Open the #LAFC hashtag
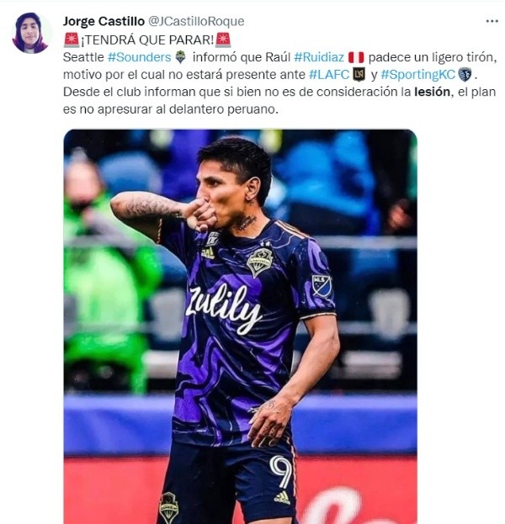Image resolution: width=505 pixels, height=524 pixels. tap(329, 75)
